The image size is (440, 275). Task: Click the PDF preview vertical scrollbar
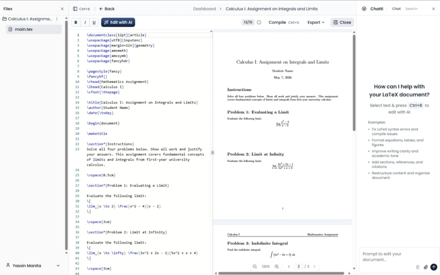354,83
